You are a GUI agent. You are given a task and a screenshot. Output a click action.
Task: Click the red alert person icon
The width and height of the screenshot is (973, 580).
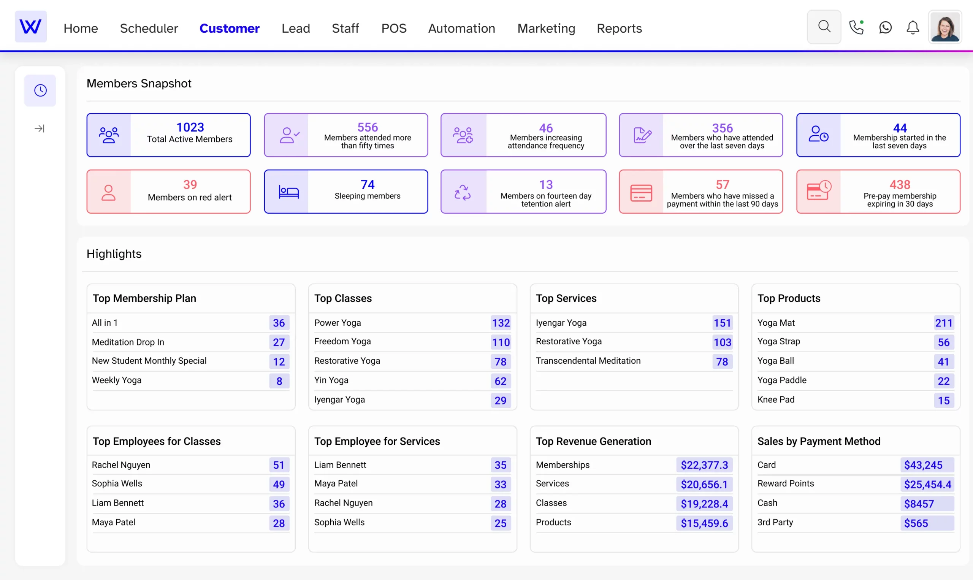click(108, 192)
